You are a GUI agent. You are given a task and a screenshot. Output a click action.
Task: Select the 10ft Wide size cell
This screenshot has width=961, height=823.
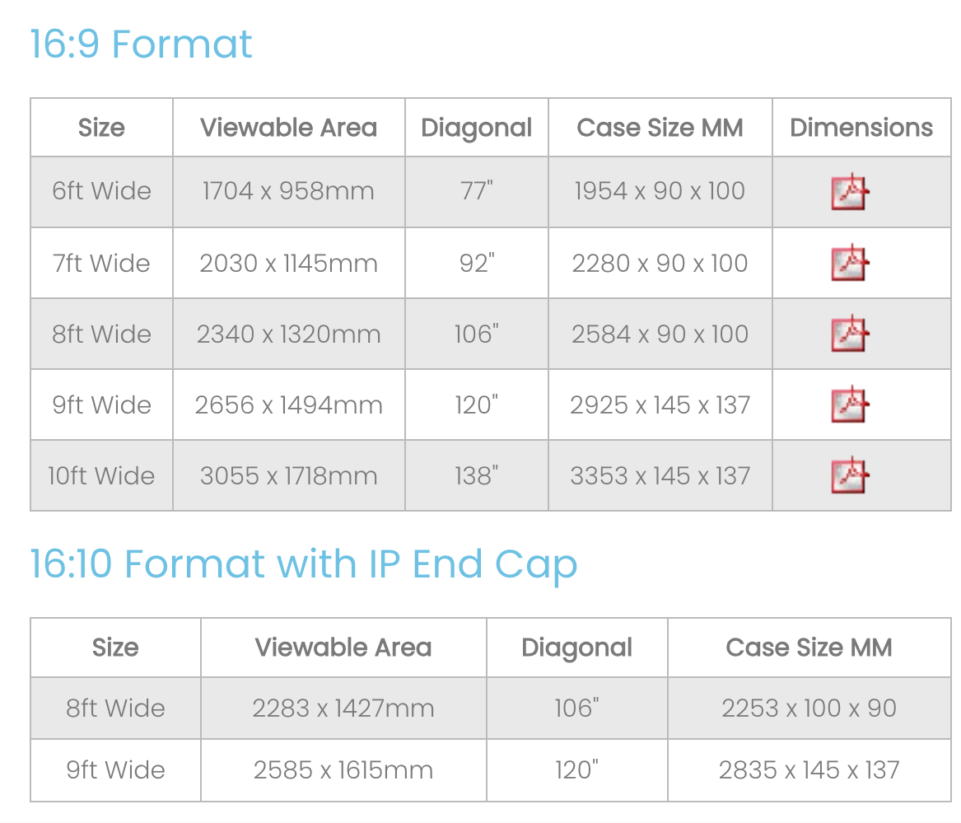pos(101,476)
